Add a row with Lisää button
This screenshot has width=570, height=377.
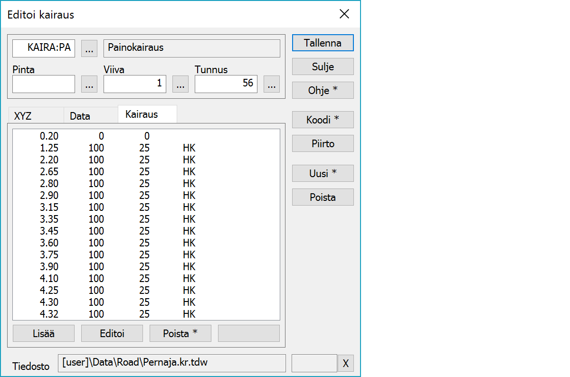(43, 333)
